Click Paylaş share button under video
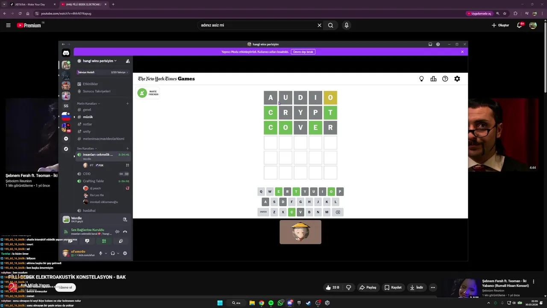This screenshot has height=308, width=547. click(368, 287)
